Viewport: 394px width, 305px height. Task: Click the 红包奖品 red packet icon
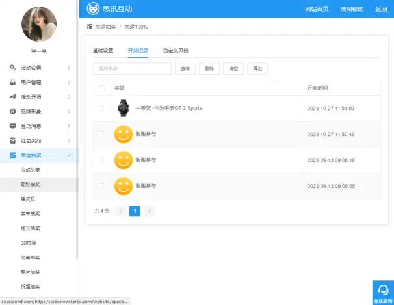tap(12, 140)
